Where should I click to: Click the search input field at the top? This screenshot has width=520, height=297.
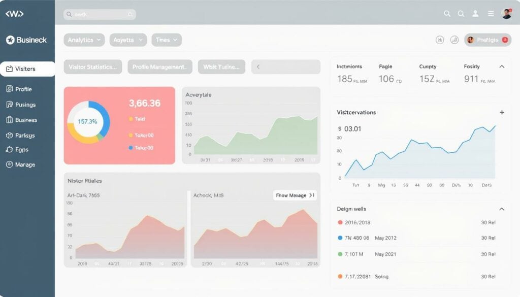coord(99,14)
